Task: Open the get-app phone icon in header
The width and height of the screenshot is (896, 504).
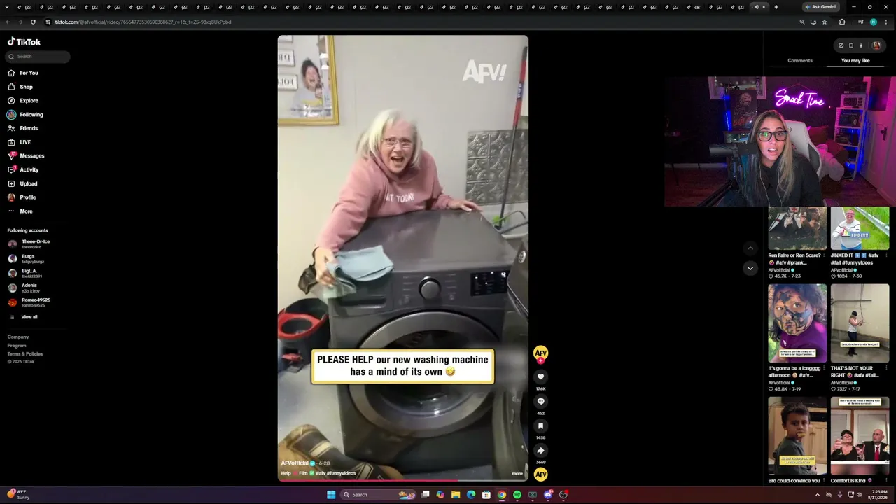Action: point(851,45)
